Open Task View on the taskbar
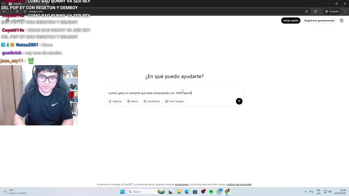Screen dimensions: 349x196 click(x=170, y=192)
